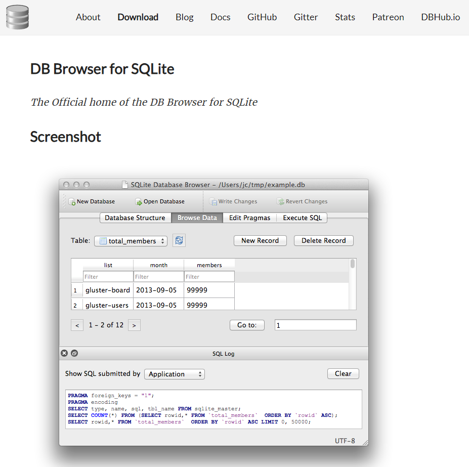Select the 99999 cell in row 1

point(209,290)
